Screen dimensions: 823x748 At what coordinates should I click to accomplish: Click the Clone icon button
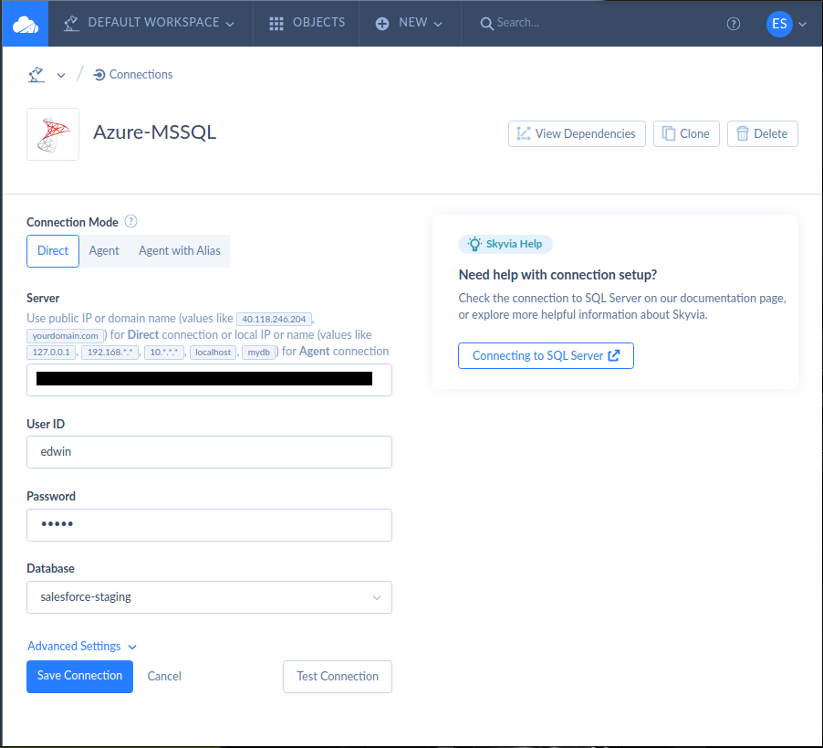tap(668, 133)
